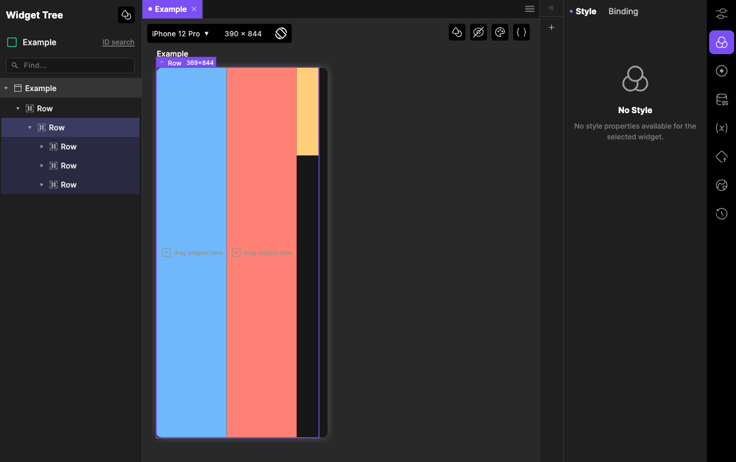
Task: Switch to the Binding tab
Action: coord(623,11)
